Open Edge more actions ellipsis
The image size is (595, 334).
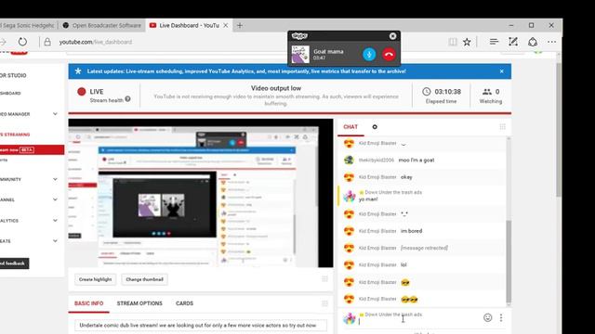tap(551, 42)
